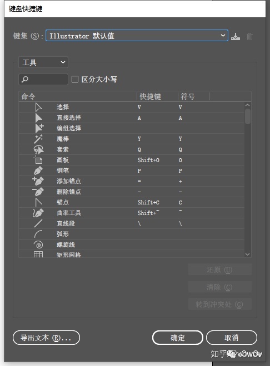Viewport: 270px width, 366px height.
Task: Click the Shift+~ shortcut for 曲率工具
Action: [148, 213]
